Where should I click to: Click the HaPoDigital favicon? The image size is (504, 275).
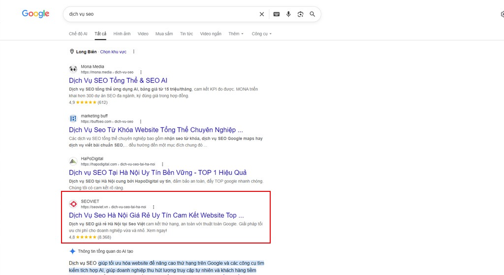[73, 161]
